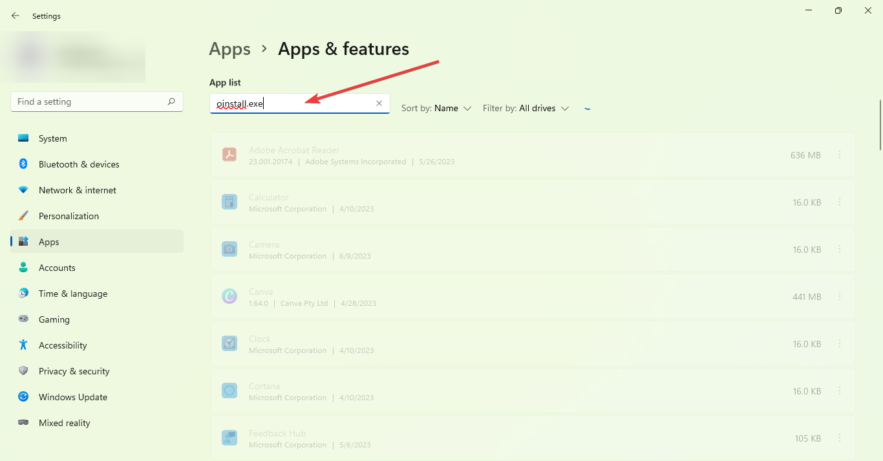The image size is (883, 461).
Task: Click the Mixed reality headset icon
Action: point(23,423)
